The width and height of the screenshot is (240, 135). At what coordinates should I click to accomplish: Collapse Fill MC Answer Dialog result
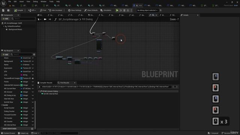pos(39,91)
